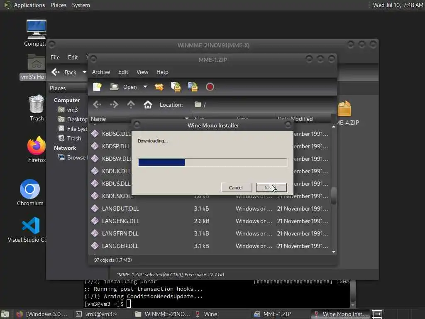
Task: Click the forward arrow in archive location bar
Action: click(x=114, y=105)
